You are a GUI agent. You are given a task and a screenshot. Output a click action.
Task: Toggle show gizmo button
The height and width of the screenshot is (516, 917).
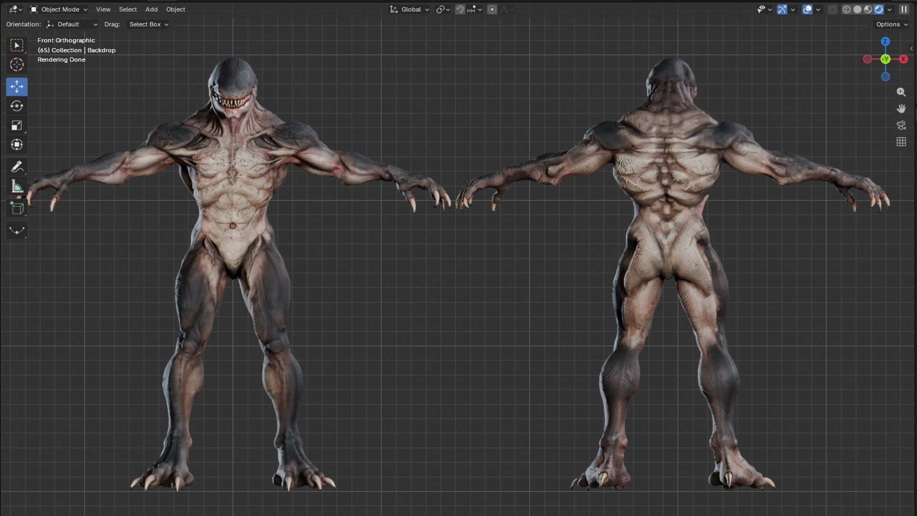coord(782,10)
